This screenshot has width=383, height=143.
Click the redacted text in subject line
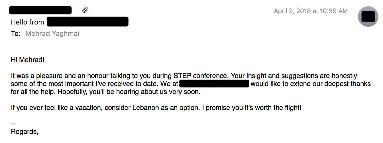coord(87,22)
